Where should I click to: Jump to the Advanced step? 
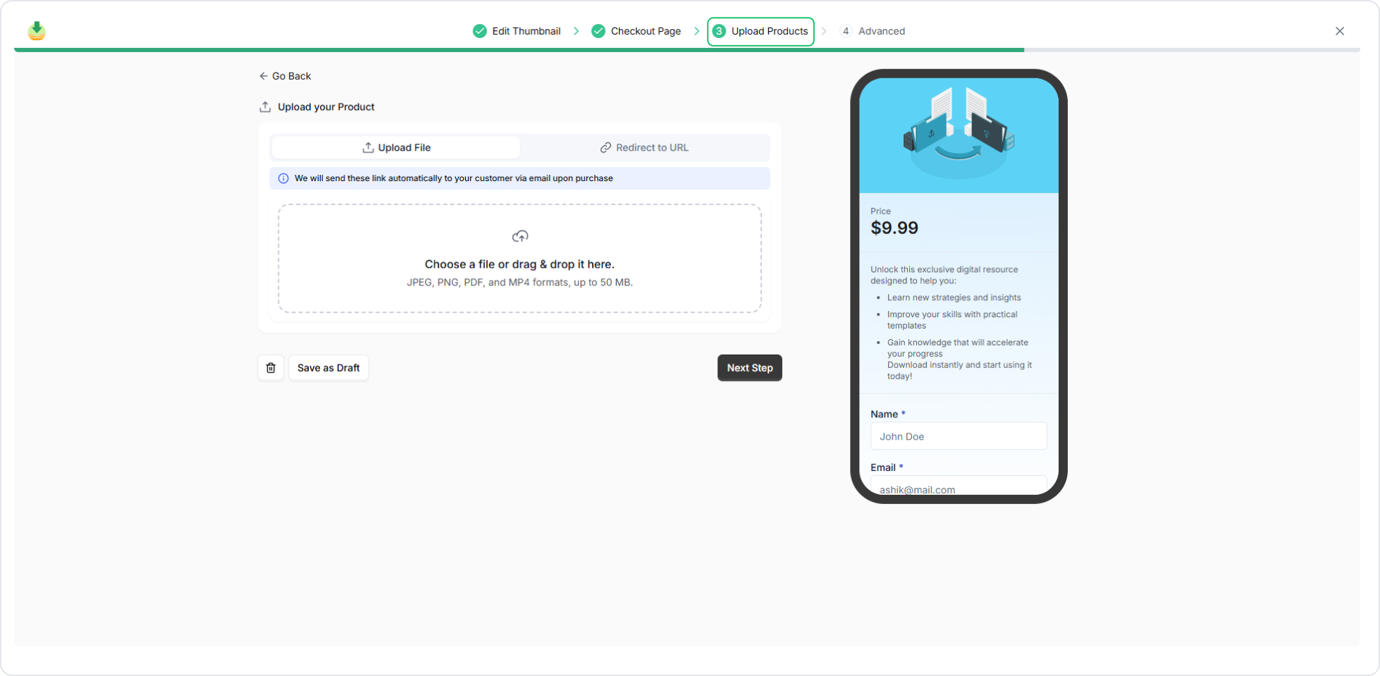[880, 31]
